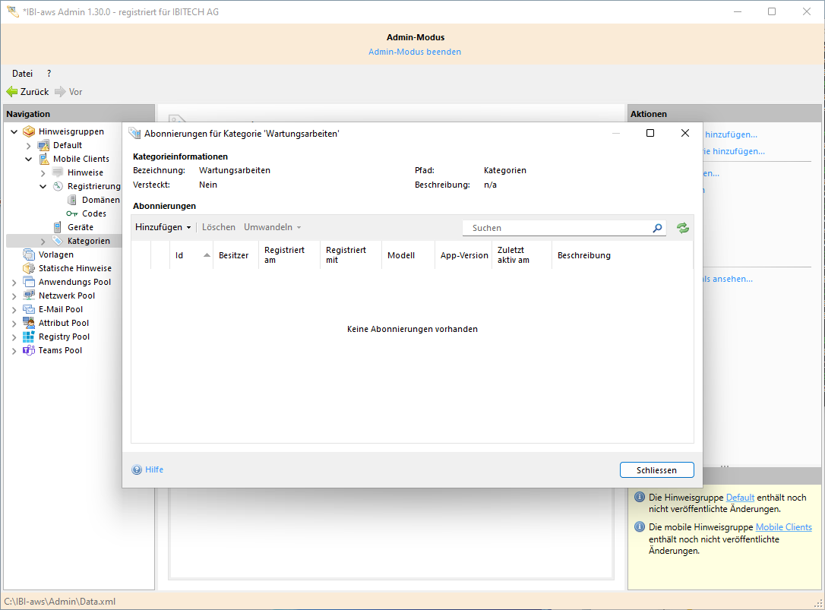The width and height of the screenshot is (825, 610).
Task: Click the E-Mail Pool envelope icon
Action: [x=29, y=309]
